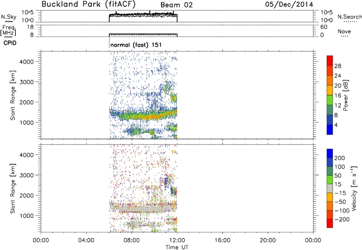The width and height of the screenshot is (362, 250).
Task: Click the 16:00 time axis label
Action: click(222, 241)
